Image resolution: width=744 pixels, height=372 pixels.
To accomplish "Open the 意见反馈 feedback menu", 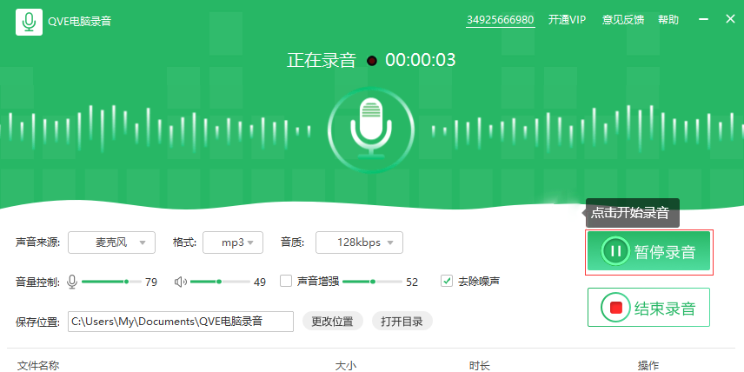I will tap(623, 20).
